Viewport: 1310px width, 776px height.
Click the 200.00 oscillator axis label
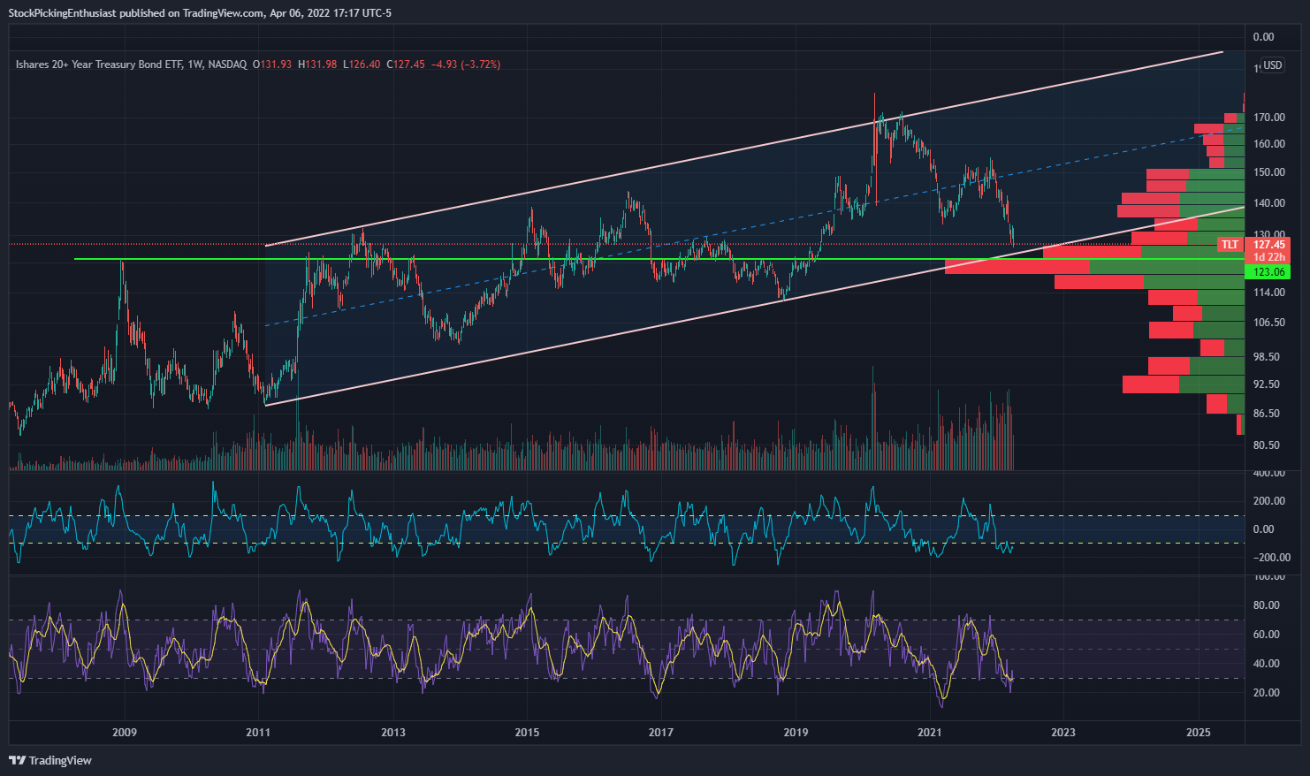coord(1269,501)
